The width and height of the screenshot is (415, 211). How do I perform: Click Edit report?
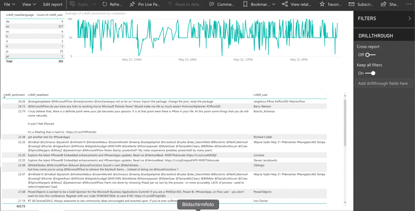[x=53, y=4]
